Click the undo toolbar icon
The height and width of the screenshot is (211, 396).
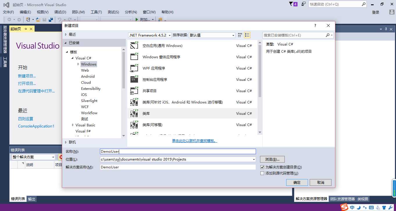(60, 19)
